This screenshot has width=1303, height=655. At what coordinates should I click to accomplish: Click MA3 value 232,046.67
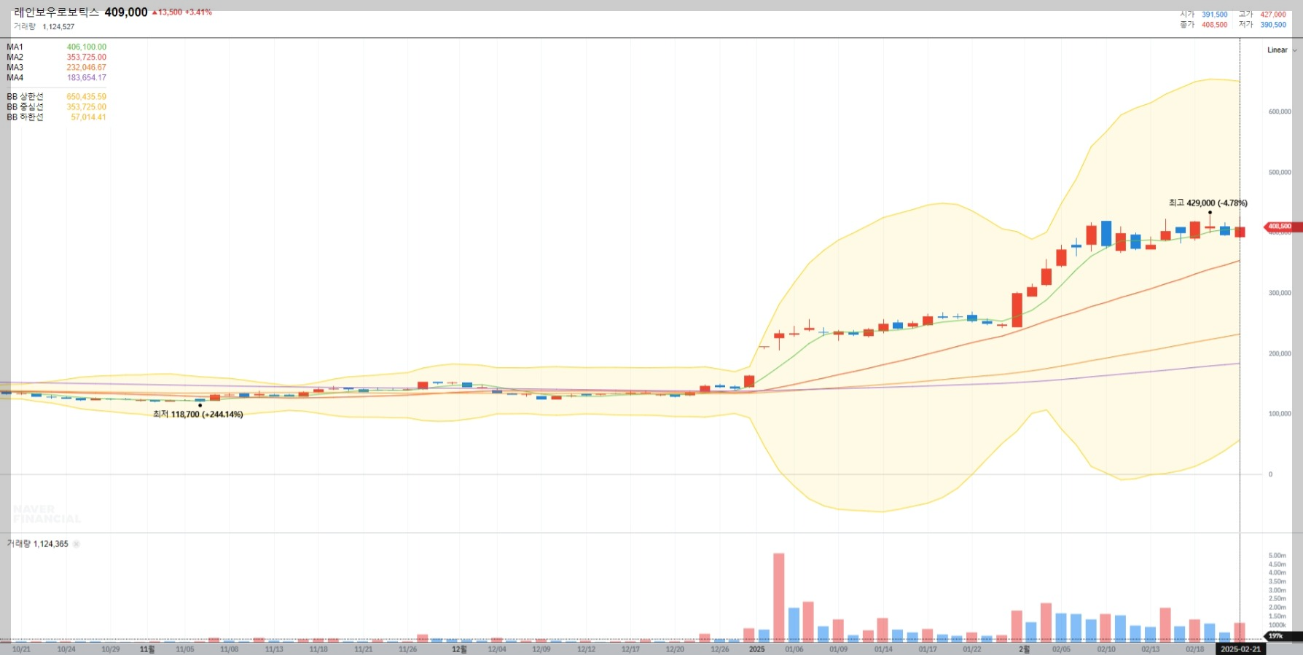87,68
